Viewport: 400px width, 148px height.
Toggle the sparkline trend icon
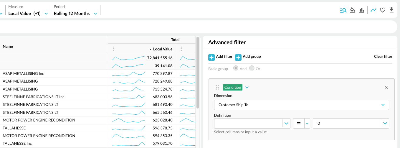(373, 10)
